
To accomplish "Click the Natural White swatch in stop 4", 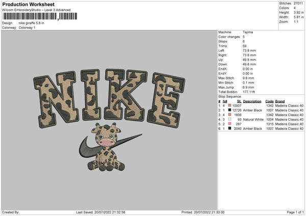I will [x=229, y=119].
